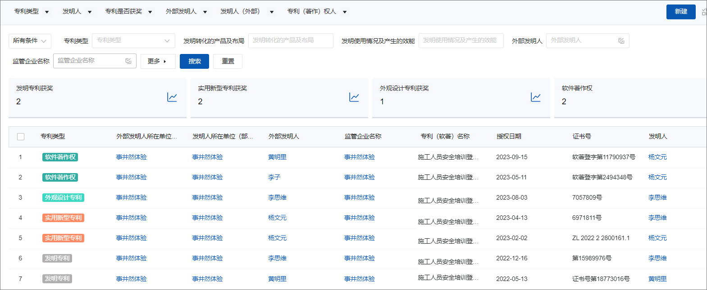This screenshot has width=707, height=290.
Task: Open the trend chart icon for 发明专利获奖
Action: [172, 97]
